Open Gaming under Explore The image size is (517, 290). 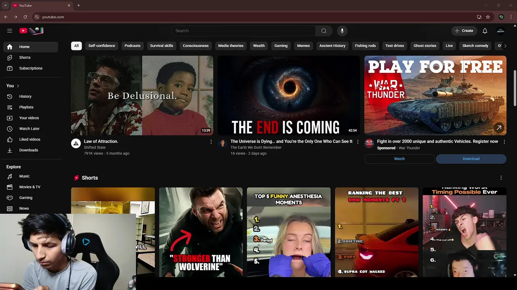[x=31, y=197]
